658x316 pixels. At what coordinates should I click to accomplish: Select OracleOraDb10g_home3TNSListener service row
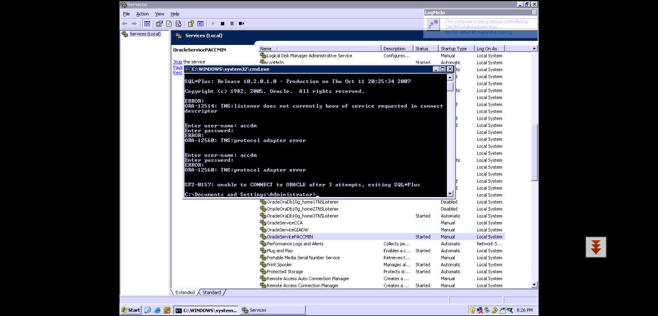pyautogui.click(x=382, y=216)
